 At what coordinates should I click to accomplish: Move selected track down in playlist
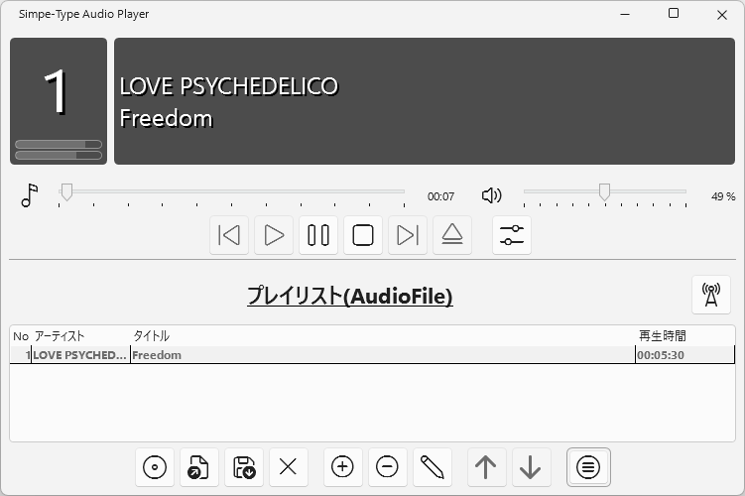coord(531,467)
